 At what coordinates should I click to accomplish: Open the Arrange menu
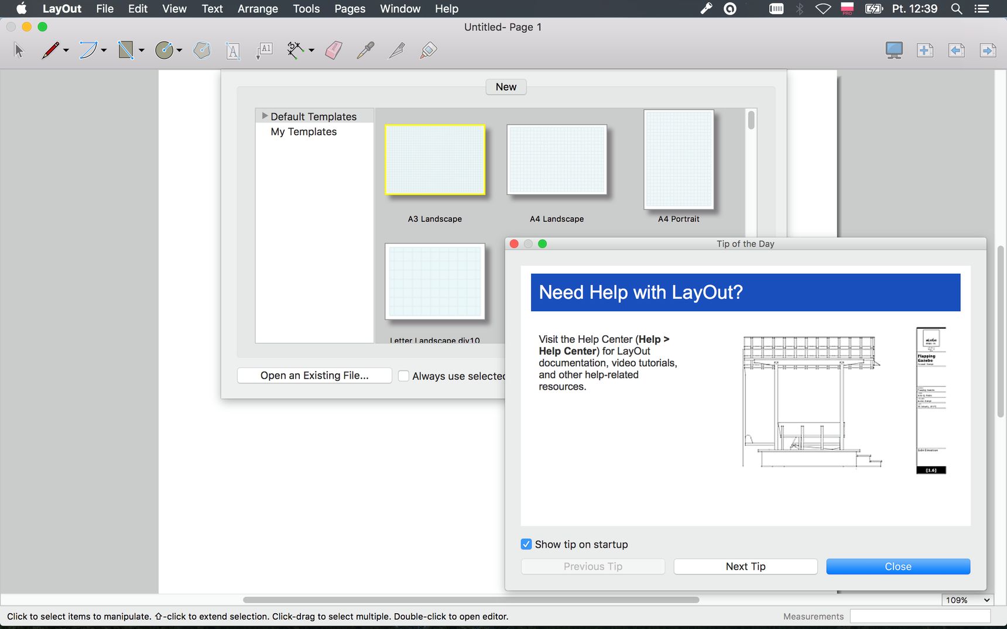click(x=258, y=9)
